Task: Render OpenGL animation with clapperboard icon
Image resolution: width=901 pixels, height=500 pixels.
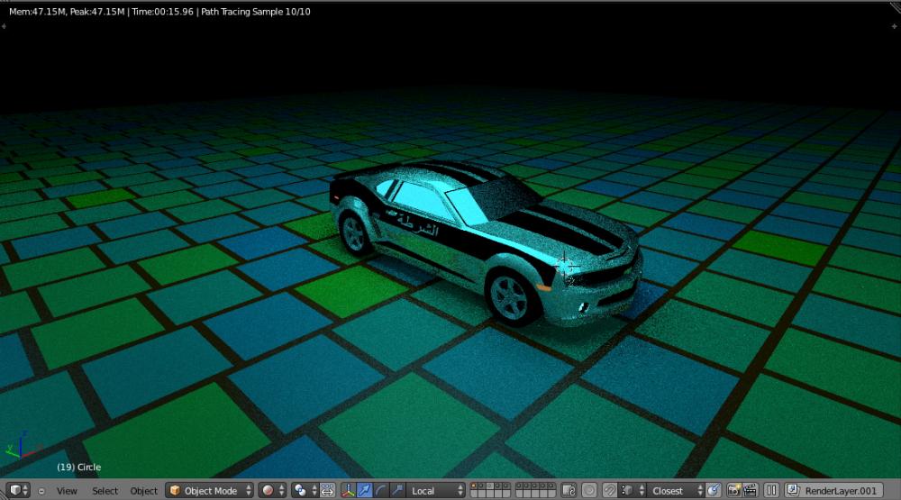Action: click(x=750, y=490)
